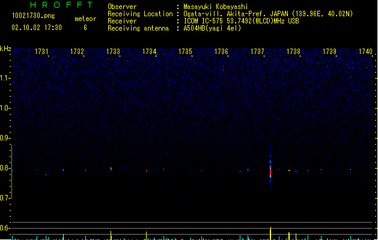Screen dimensions: 378x240
Task: Click the red echo spot below 1733
Action: click(x=111, y=169)
